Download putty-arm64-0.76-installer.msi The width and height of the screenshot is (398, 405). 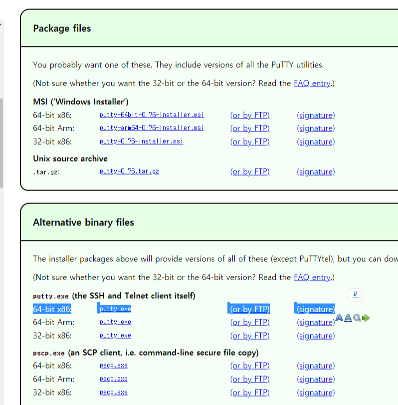tap(152, 128)
